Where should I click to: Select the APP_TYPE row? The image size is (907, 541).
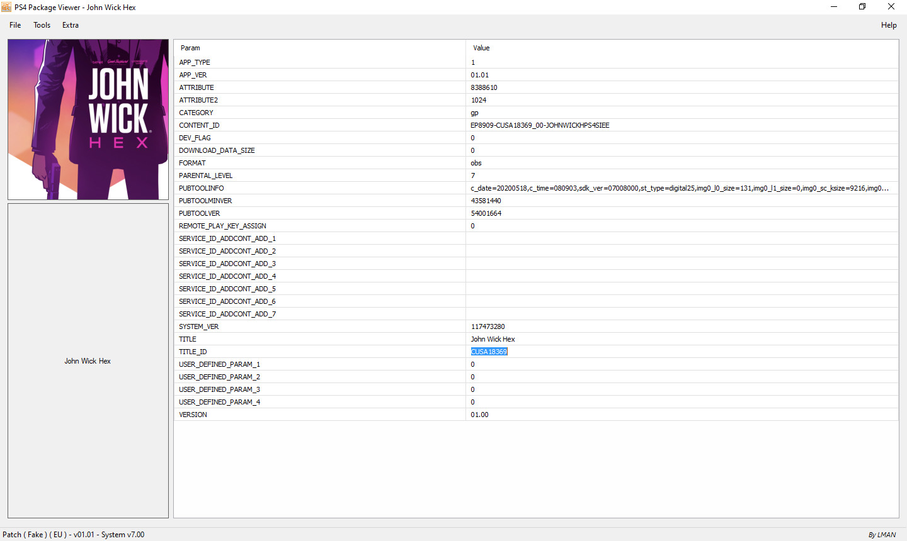pos(536,62)
